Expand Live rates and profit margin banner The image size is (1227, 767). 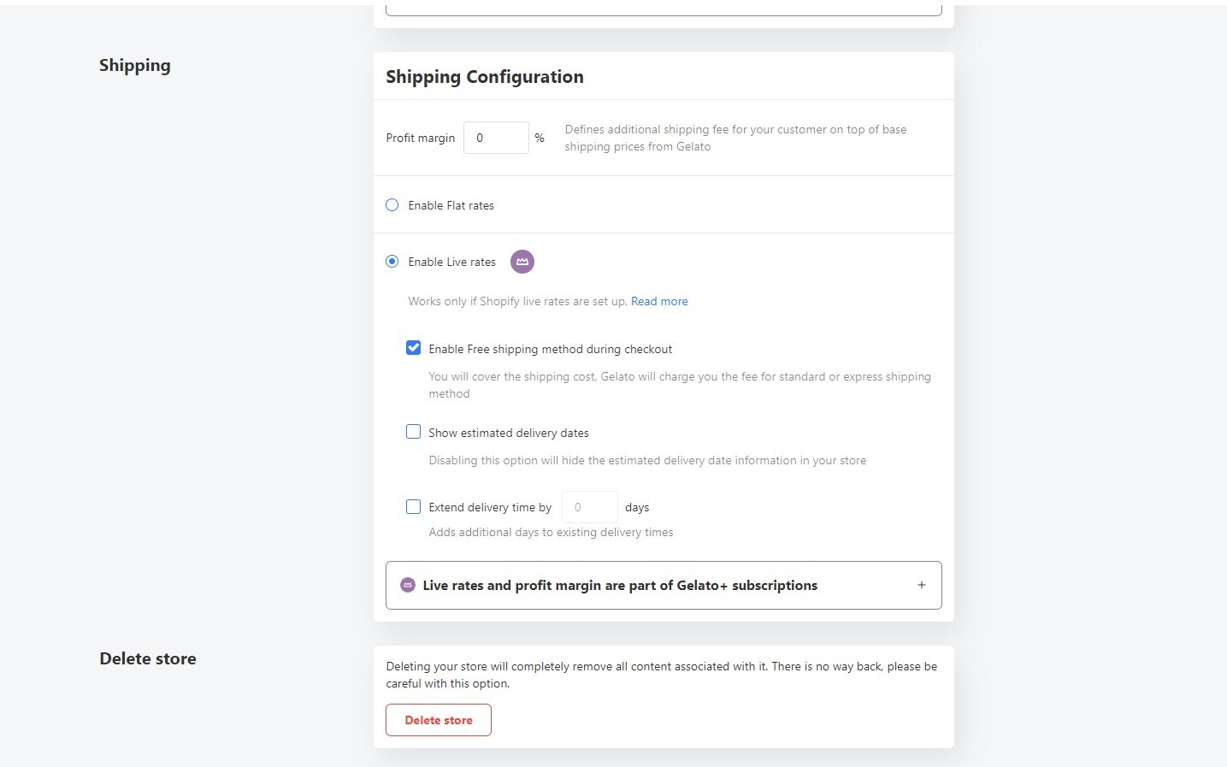pyautogui.click(x=664, y=585)
